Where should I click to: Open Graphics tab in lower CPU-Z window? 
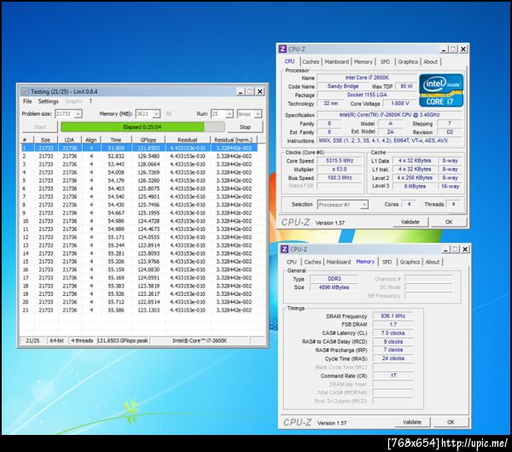410,262
